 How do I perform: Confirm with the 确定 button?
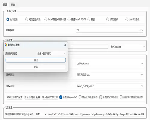point(36,60)
